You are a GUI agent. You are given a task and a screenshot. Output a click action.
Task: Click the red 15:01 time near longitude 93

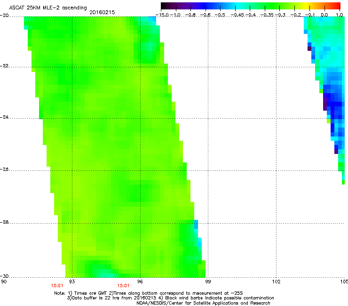(x=57, y=286)
